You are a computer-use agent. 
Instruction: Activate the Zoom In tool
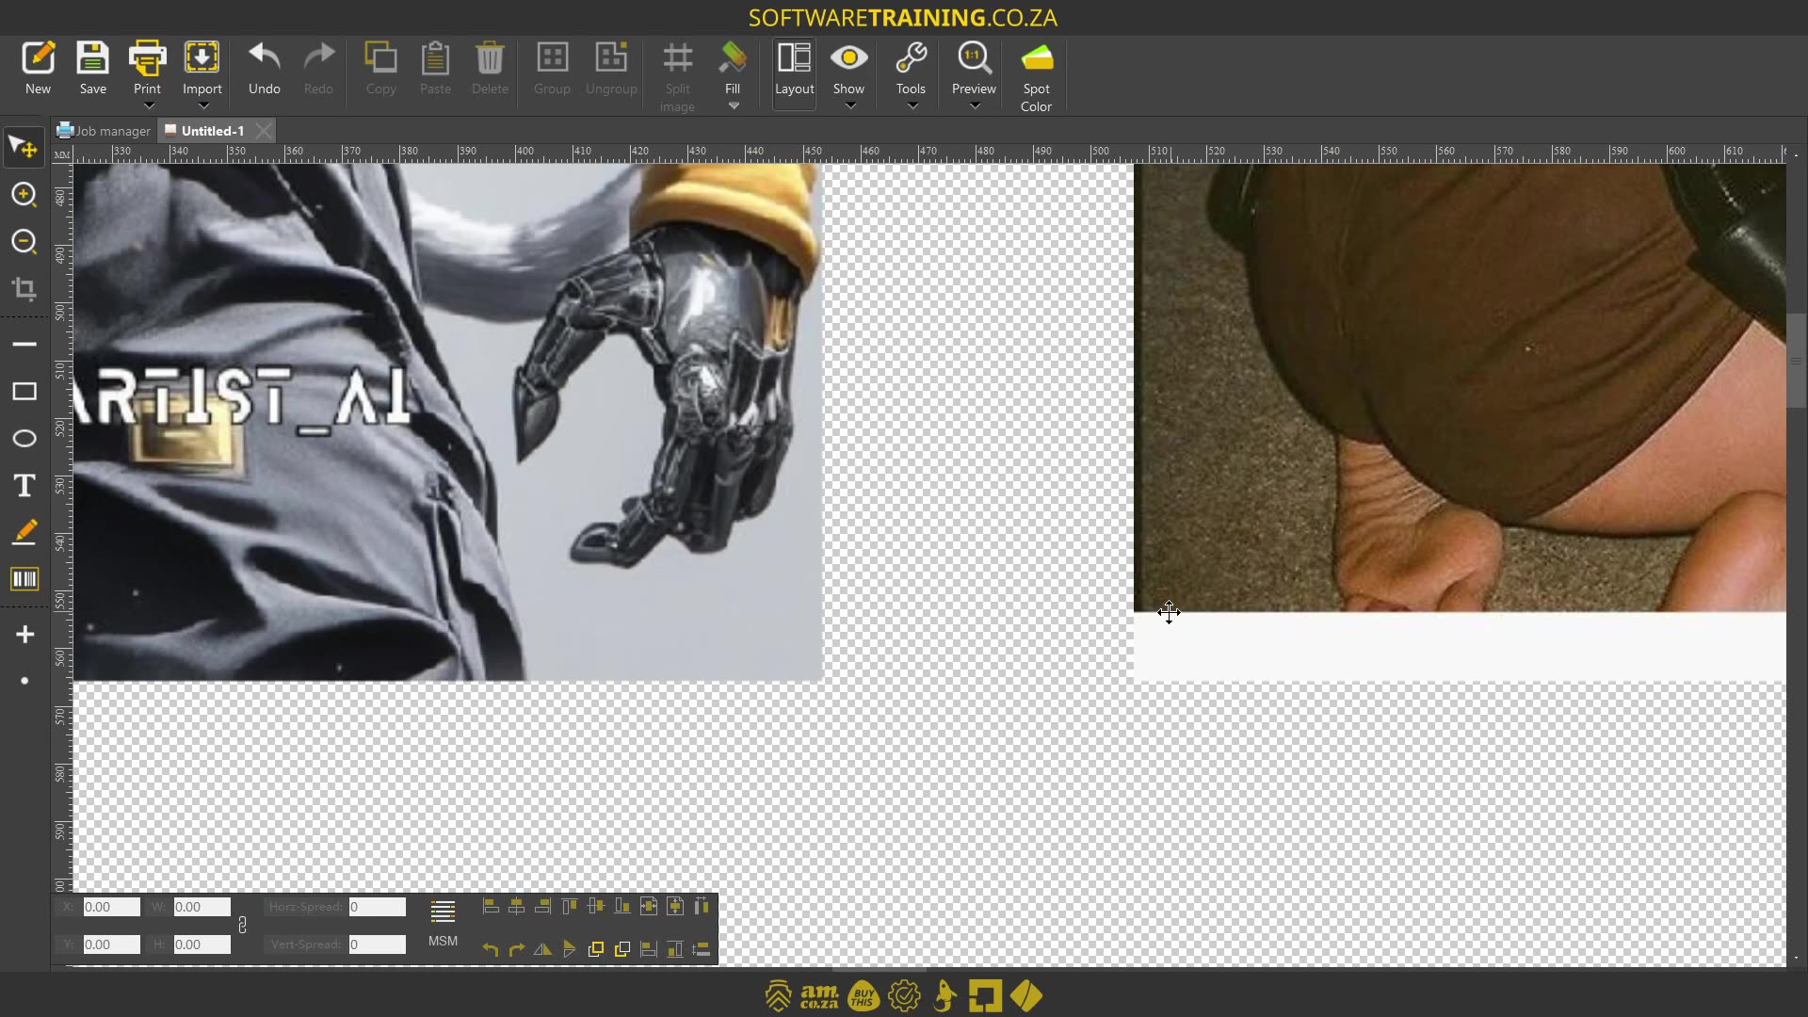coord(24,195)
